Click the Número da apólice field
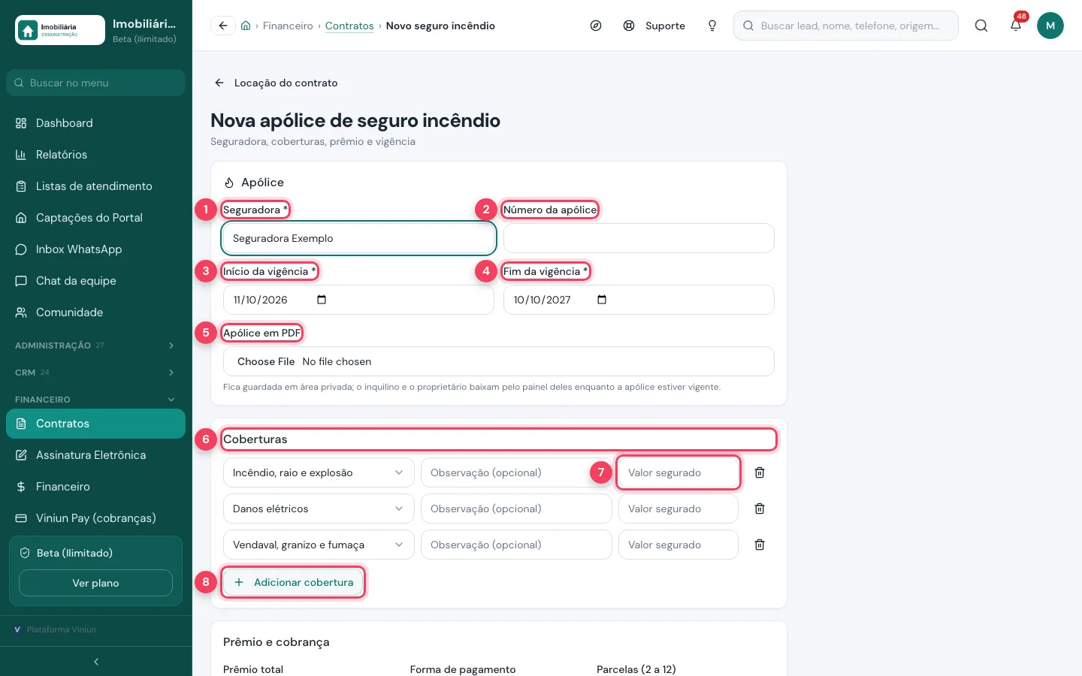 tap(639, 238)
